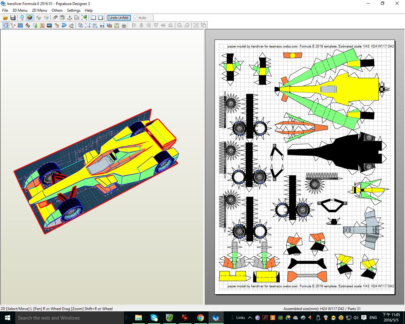Click the P.1 page icon in the toolbar
The width and height of the screenshot is (405, 324).
[x=102, y=25]
